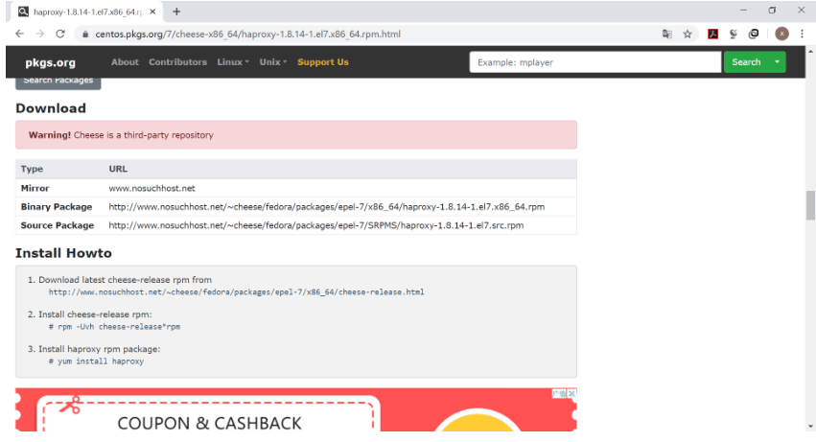The image size is (816, 442).
Task: Close the haproxy browser tab
Action: 152,12
